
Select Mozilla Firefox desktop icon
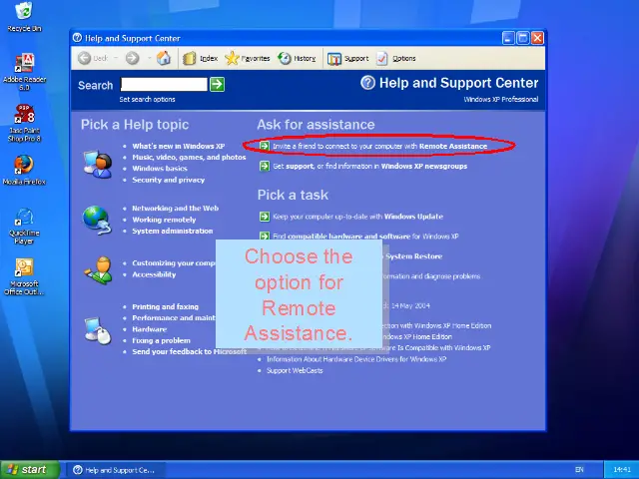pyautogui.click(x=24, y=171)
